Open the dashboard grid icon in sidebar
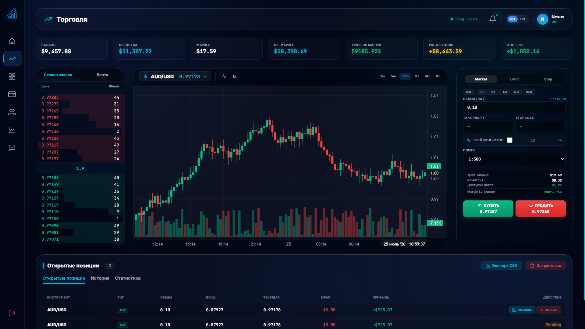 12,76
